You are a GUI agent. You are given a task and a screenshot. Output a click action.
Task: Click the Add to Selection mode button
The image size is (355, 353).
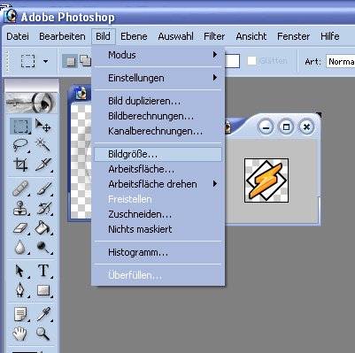(86, 60)
